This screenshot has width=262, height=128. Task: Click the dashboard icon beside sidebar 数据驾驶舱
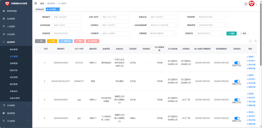(4, 11)
